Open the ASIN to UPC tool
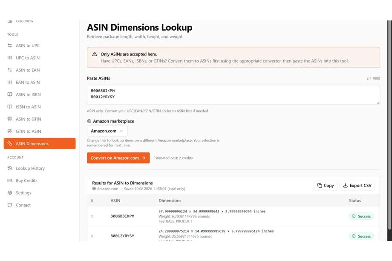Image resolution: width=392 pixels, height=261 pixels. point(40,46)
